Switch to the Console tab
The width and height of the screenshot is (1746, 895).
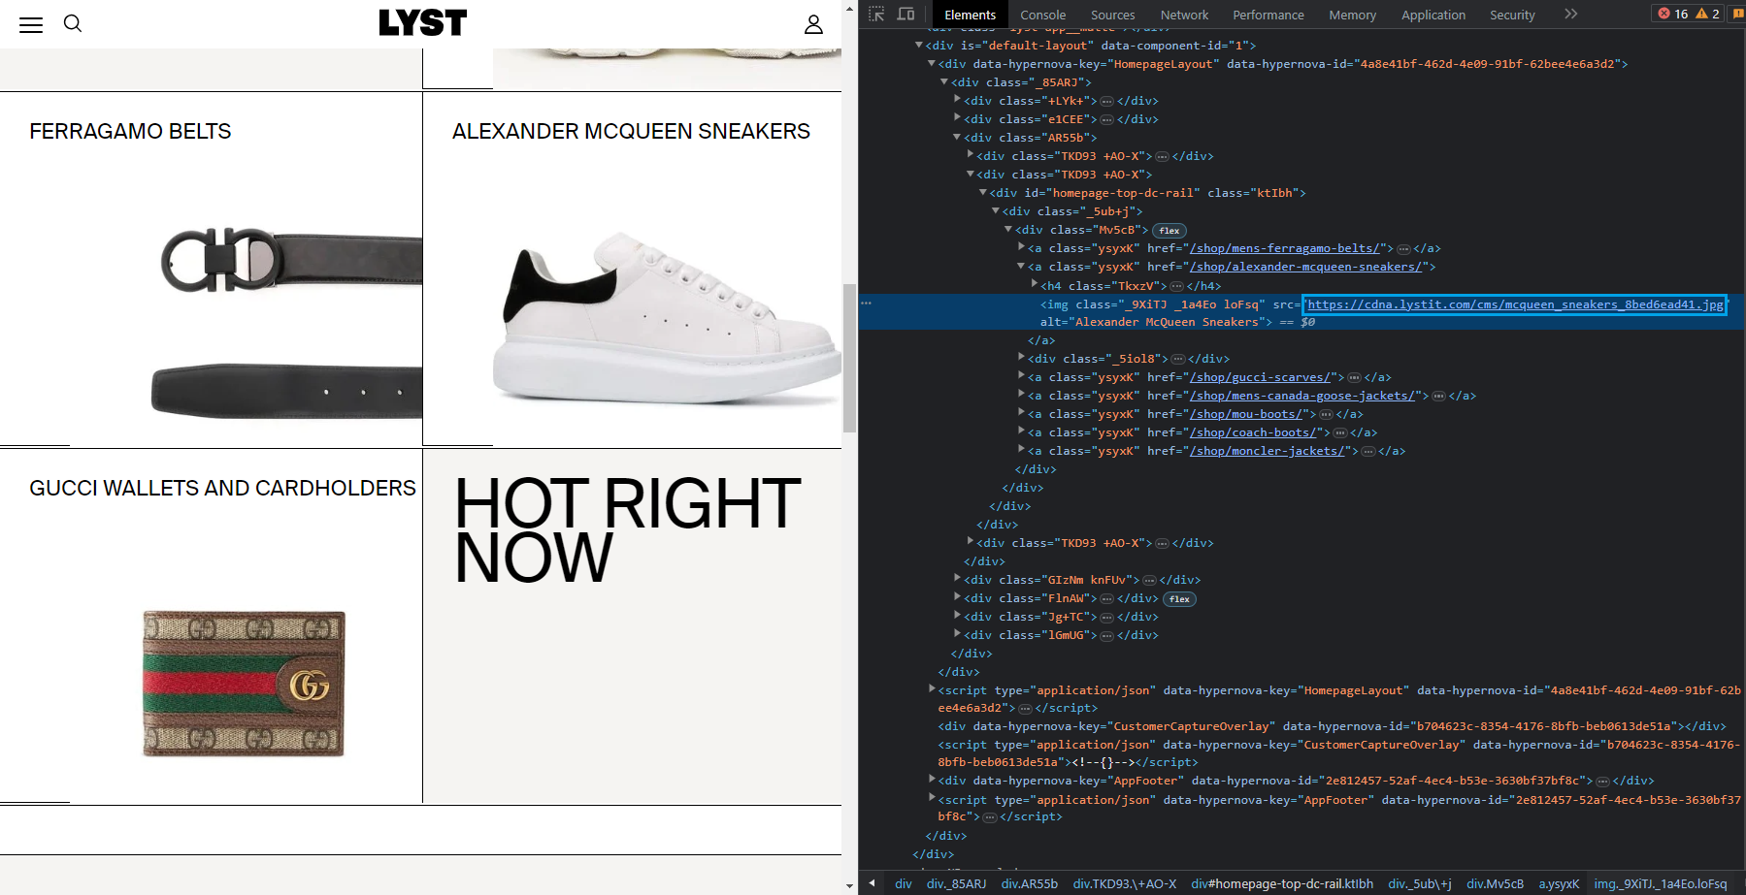click(1042, 15)
